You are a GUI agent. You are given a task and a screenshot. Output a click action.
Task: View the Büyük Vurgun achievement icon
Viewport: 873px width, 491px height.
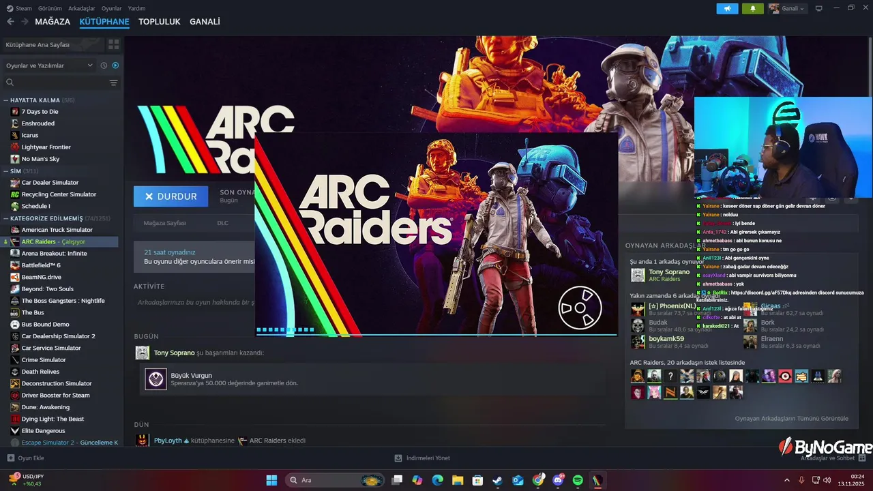click(156, 379)
